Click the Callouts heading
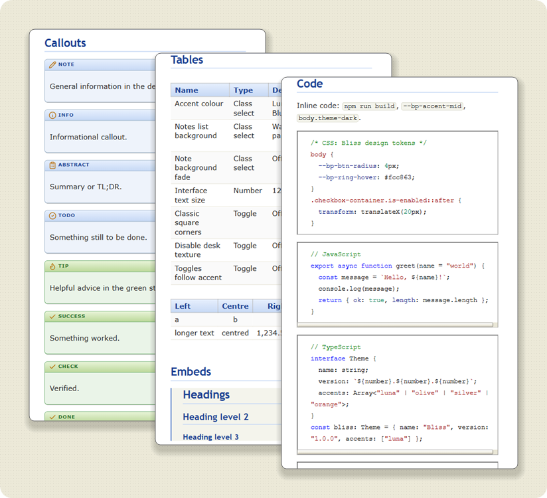This screenshot has width=547, height=498. 65,43
